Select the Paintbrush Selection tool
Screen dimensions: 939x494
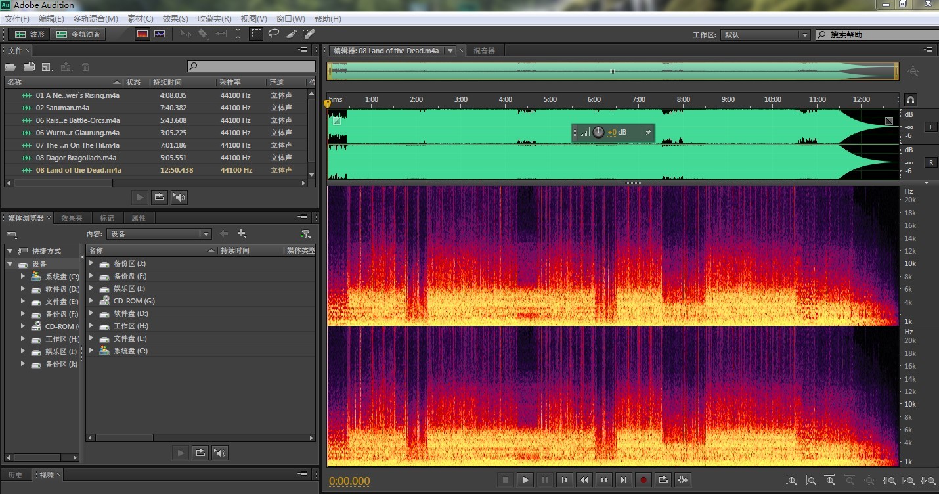292,34
